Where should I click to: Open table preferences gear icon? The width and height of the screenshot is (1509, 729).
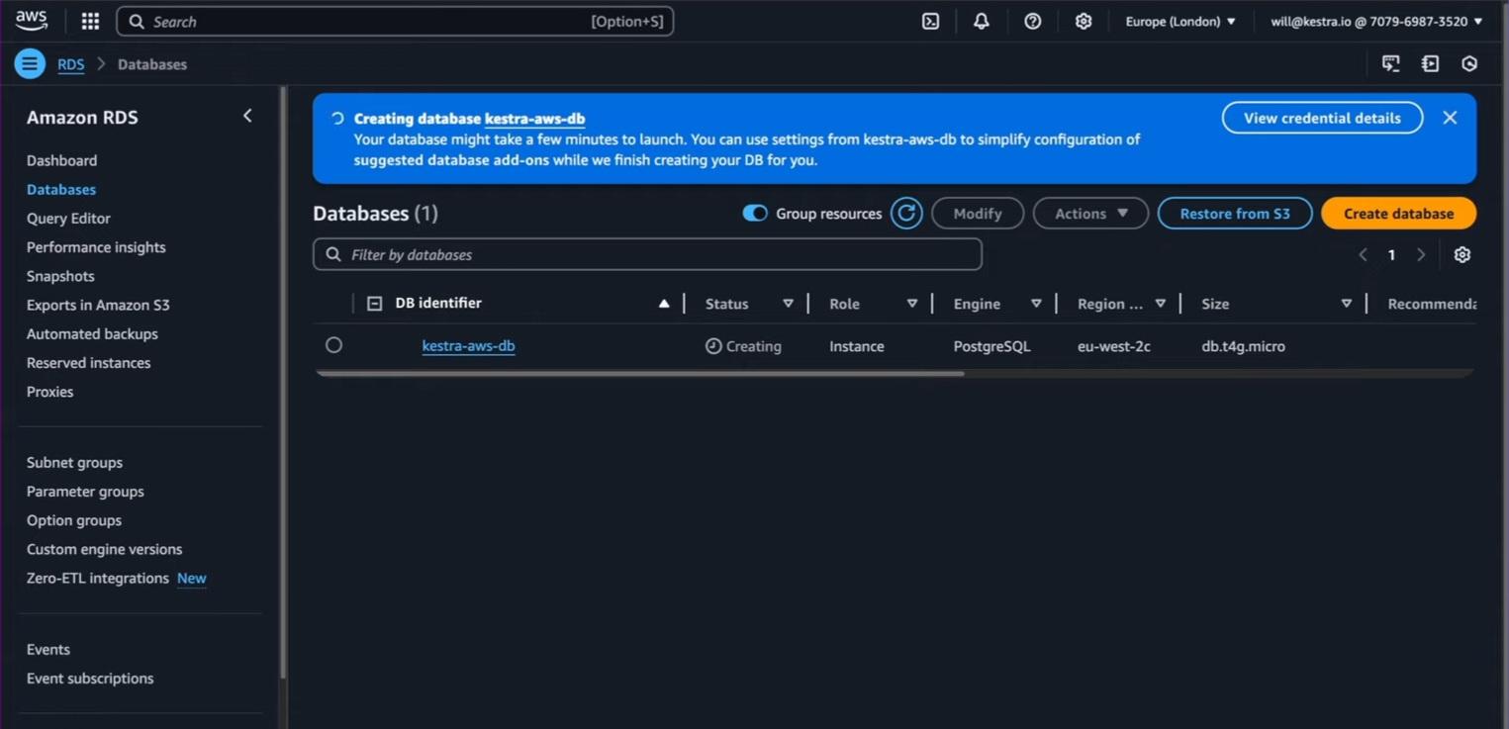coord(1462,254)
